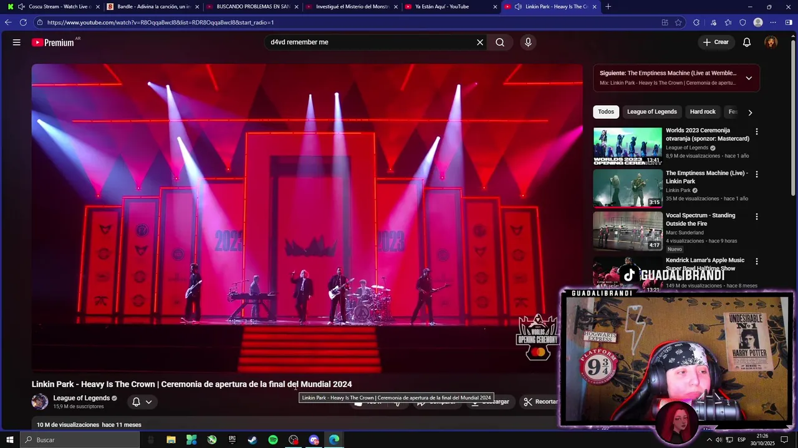Click the Recortar clip button
Screen dimensions: 798x448
tap(541, 402)
